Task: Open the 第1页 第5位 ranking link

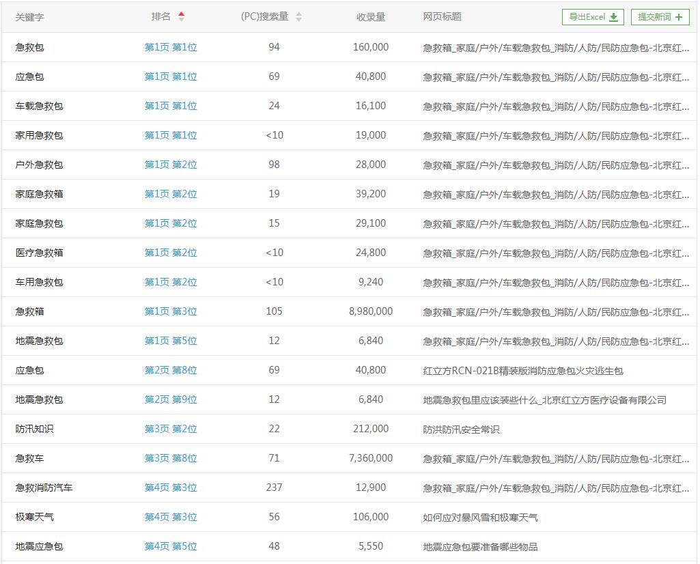Action: click(171, 341)
